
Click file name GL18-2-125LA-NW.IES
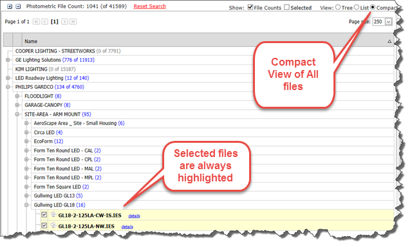coord(86,226)
